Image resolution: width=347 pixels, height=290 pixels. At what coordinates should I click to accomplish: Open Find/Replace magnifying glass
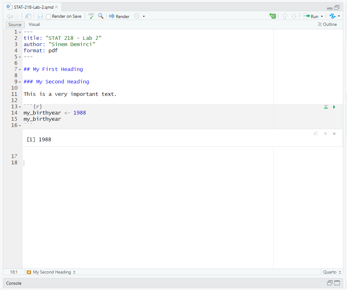pyautogui.click(x=101, y=16)
